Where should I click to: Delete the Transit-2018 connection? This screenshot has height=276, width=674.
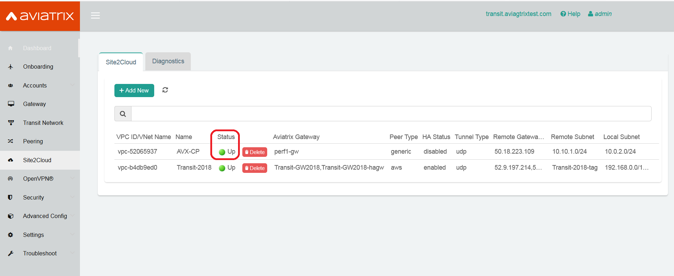coord(254,168)
